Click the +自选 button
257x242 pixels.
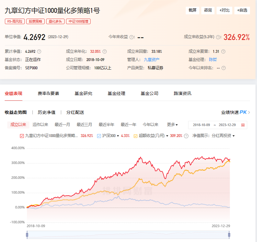242,10
